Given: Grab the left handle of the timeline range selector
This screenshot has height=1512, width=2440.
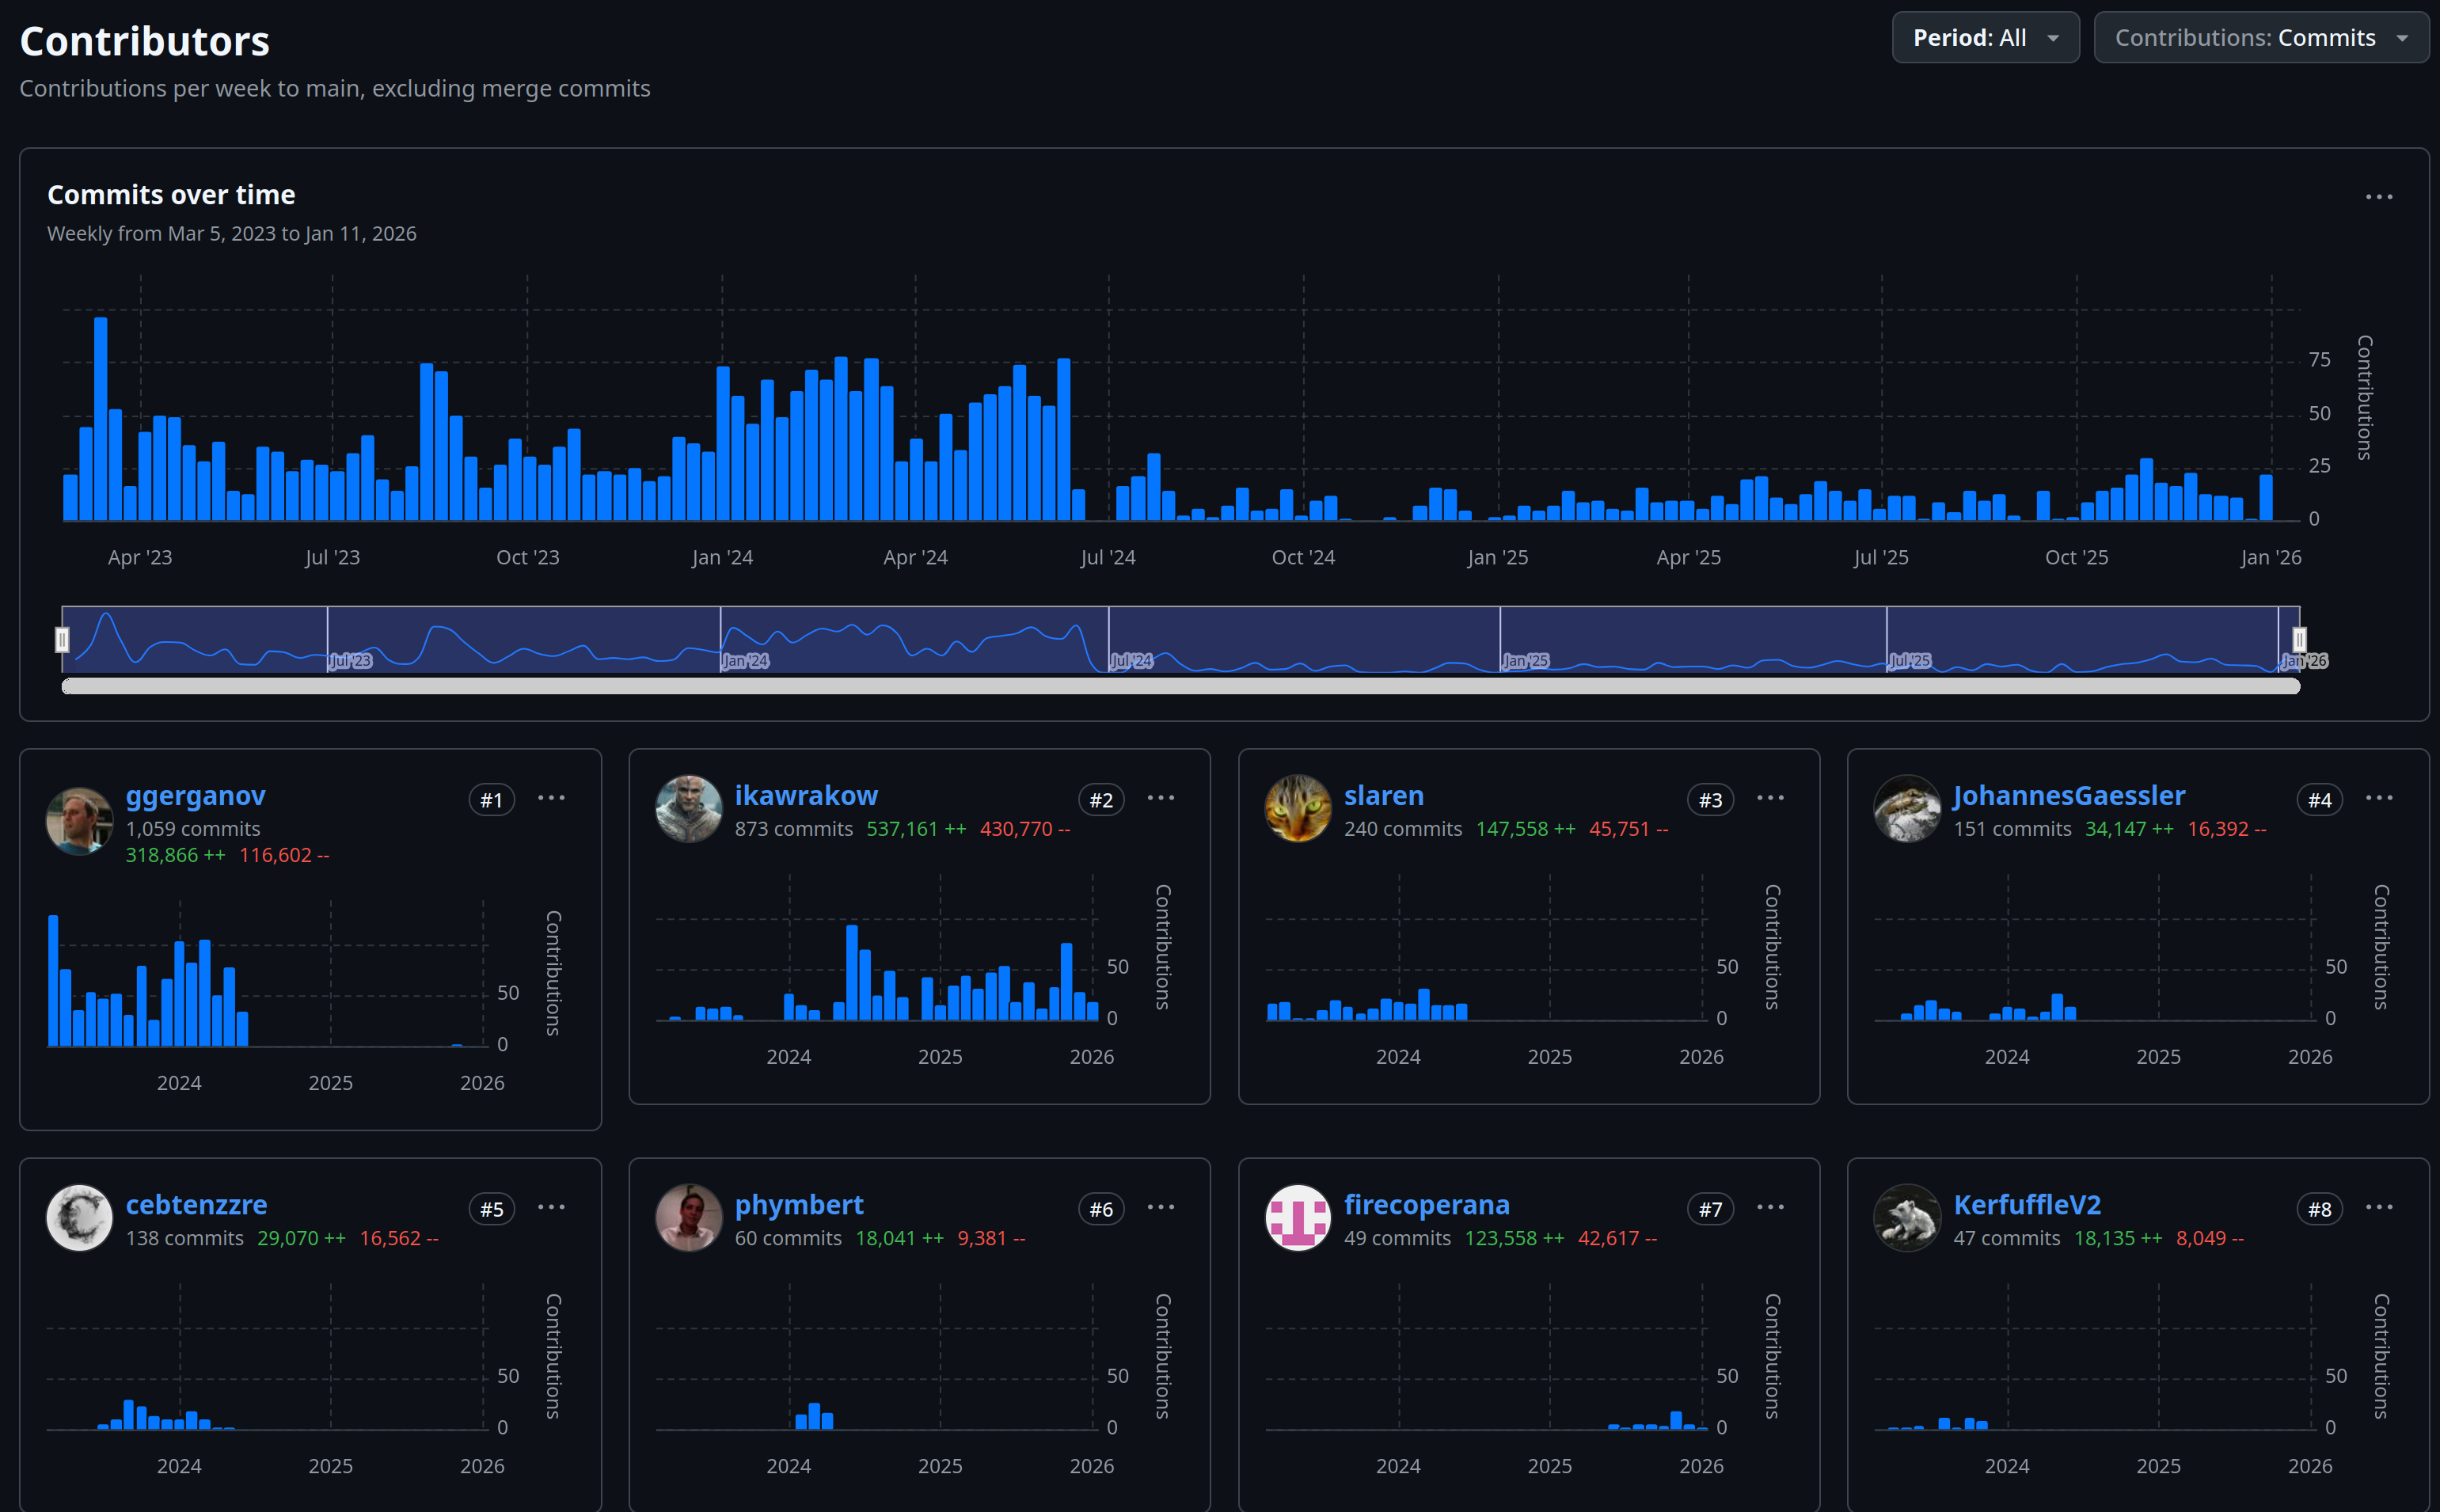Looking at the screenshot, I should (x=62, y=639).
